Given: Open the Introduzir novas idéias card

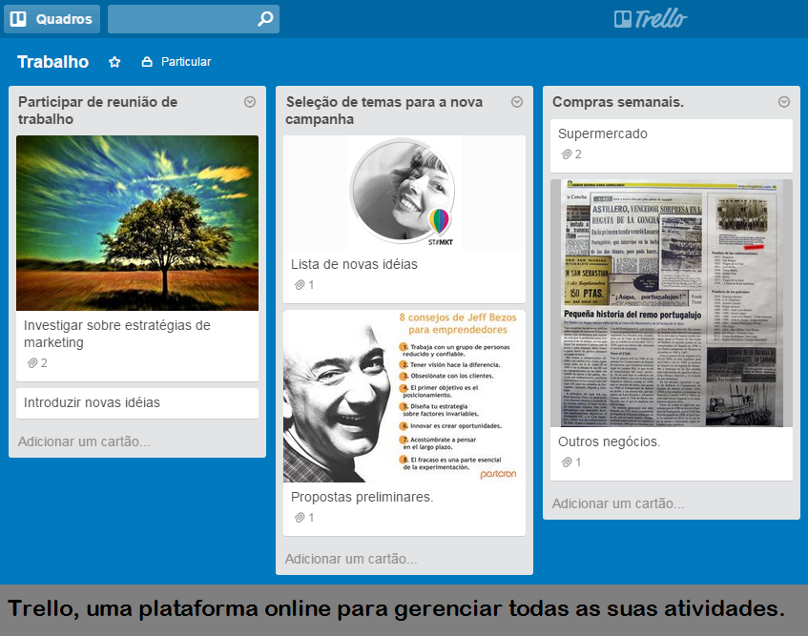Looking at the screenshot, I should tap(93, 402).
